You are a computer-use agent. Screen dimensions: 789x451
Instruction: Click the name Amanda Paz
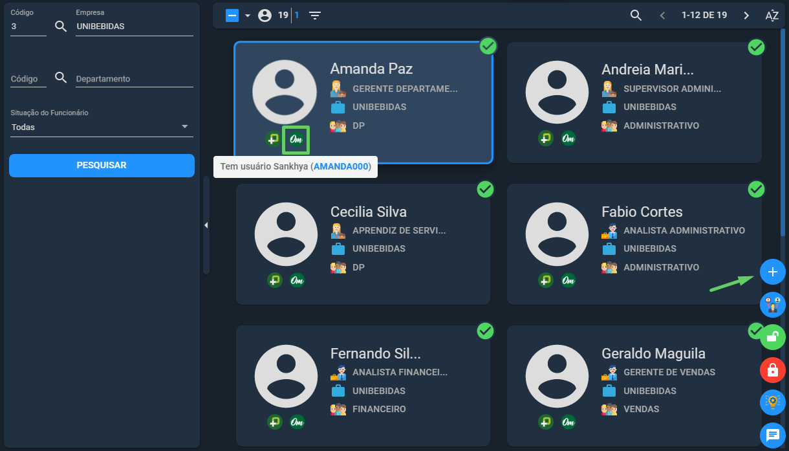(371, 69)
